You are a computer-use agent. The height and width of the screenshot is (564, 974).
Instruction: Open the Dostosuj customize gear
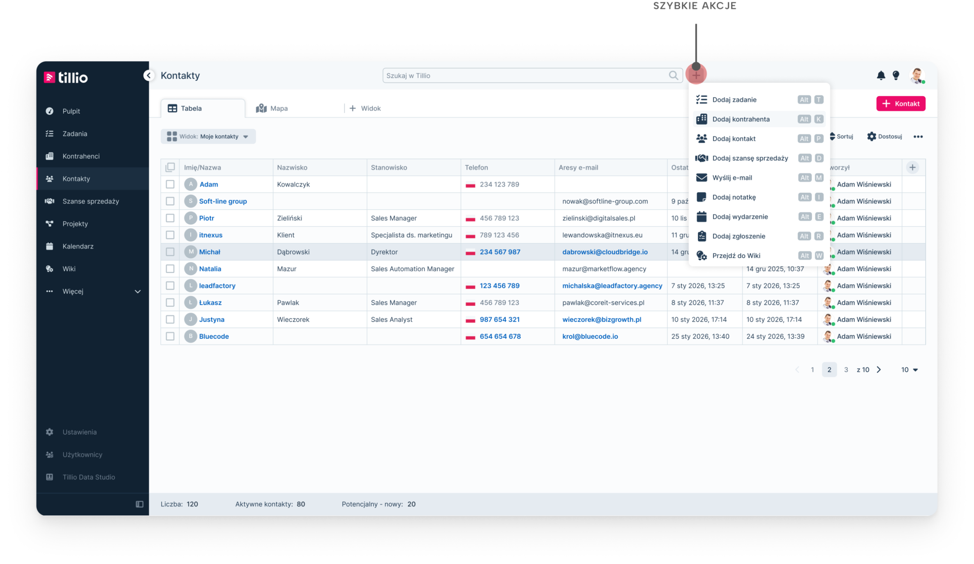click(885, 137)
